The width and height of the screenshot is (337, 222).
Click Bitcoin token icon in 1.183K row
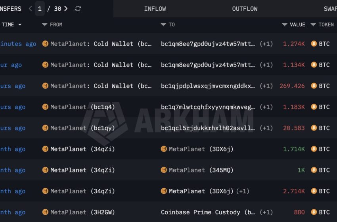pyautogui.click(x=314, y=107)
